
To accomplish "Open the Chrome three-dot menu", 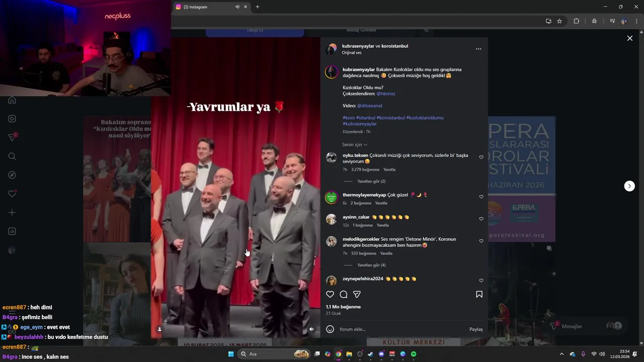I will (x=636, y=21).
